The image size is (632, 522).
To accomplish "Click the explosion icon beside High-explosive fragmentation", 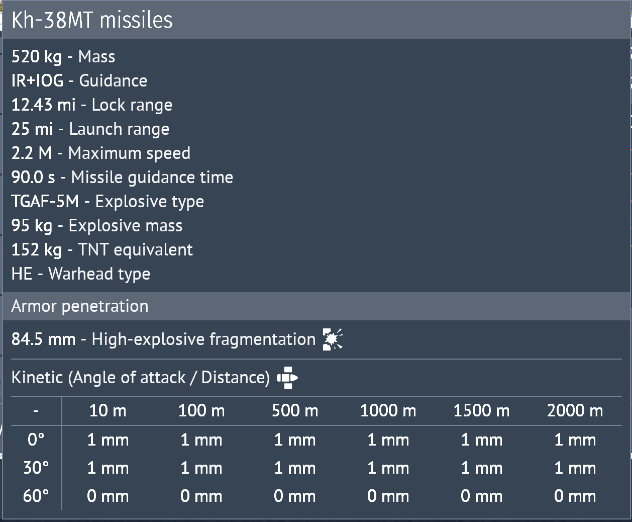I will coord(332,338).
